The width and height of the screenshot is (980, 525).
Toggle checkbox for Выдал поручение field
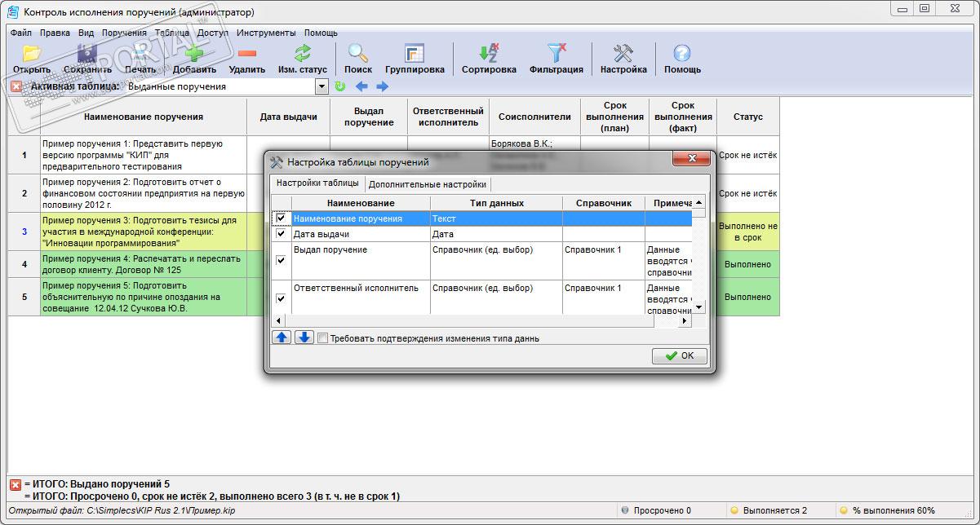tap(282, 261)
